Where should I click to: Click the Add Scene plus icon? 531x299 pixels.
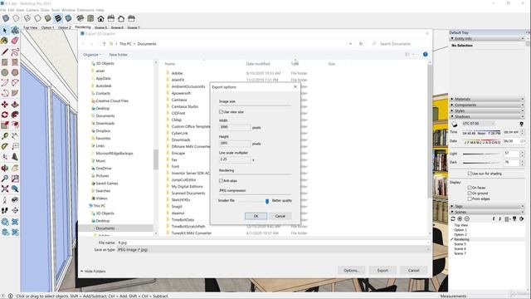(460, 219)
